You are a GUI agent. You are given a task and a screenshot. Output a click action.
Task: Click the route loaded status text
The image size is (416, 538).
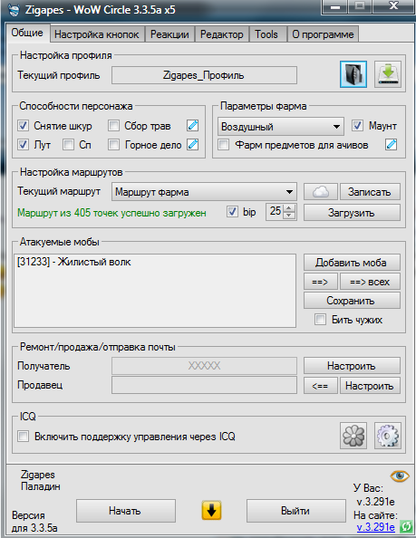(x=111, y=213)
